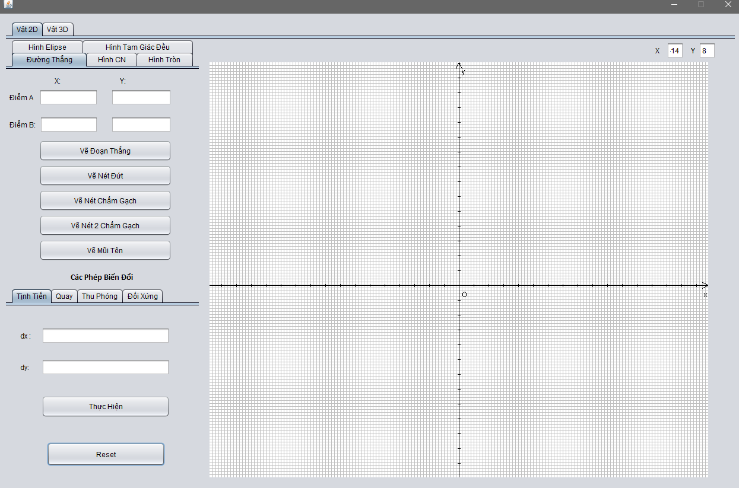Viewport: 739px width, 488px height.
Task: Click the origin O on the grid
Action: [x=464, y=295]
